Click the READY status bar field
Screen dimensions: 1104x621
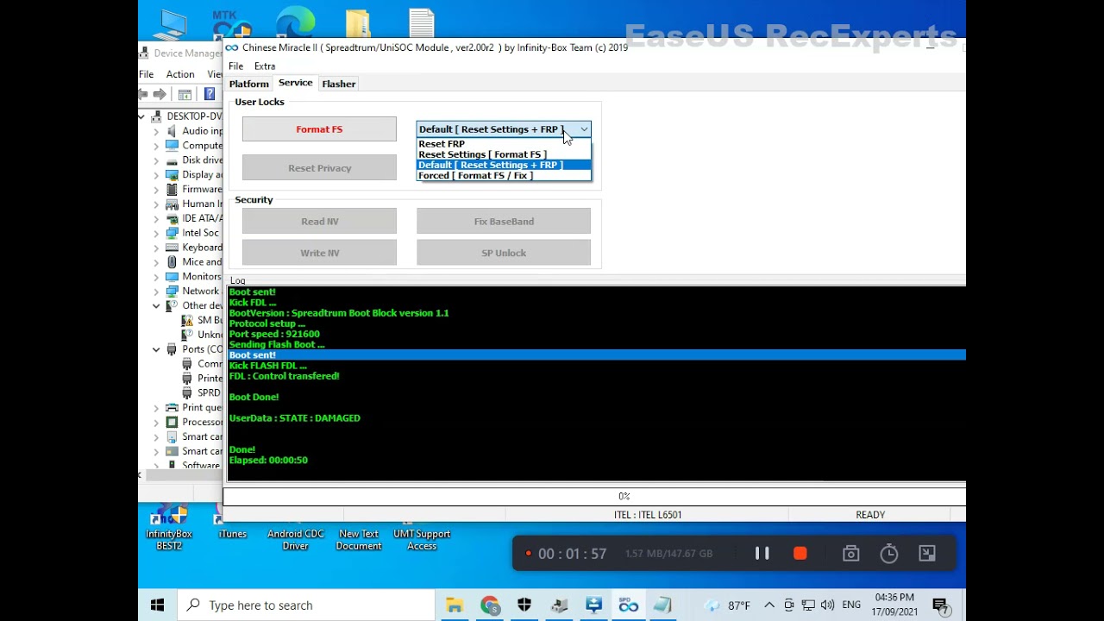pos(870,515)
